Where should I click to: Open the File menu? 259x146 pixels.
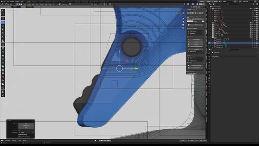[4, 2]
